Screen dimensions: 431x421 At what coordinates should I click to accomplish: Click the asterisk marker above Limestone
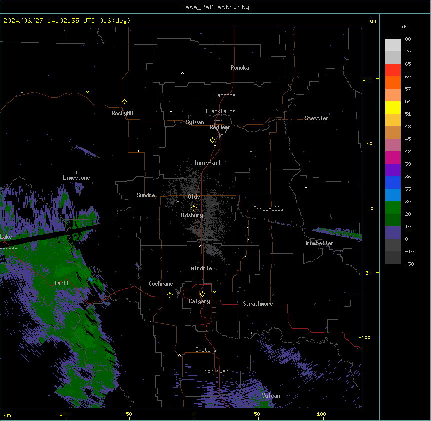[x=76, y=173]
